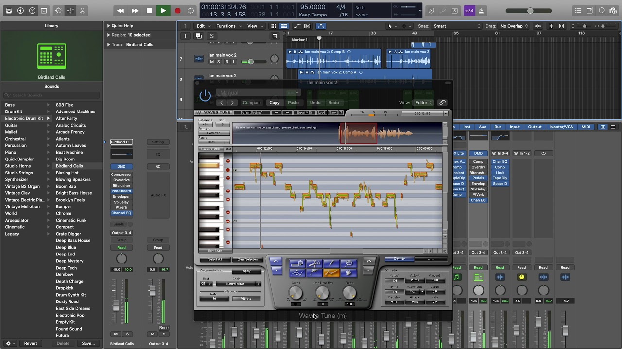Select the Waves Tune glue tool
The width and height of the screenshot is (622, 349).
click(314, 273)
